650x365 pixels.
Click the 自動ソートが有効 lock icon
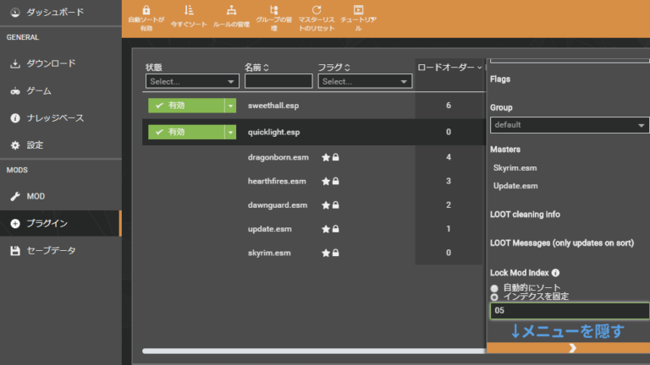pos(147,9)
